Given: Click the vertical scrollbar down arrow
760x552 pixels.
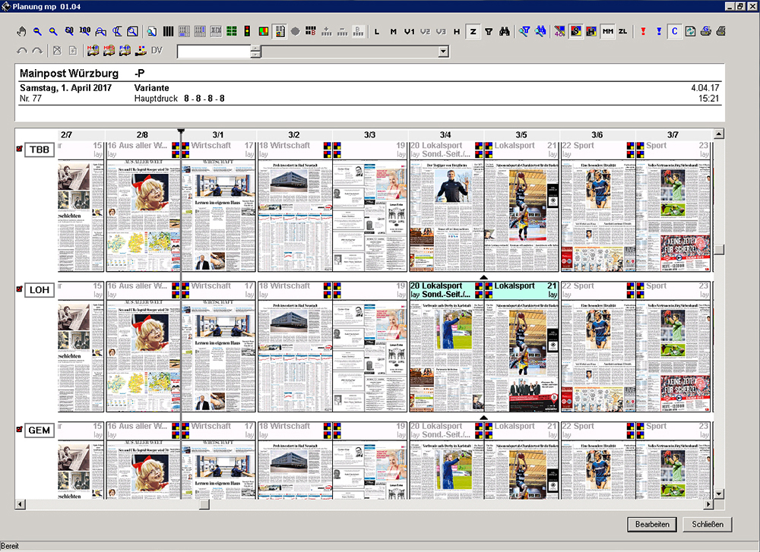Looking at the screenshot, I should point(719,494).
